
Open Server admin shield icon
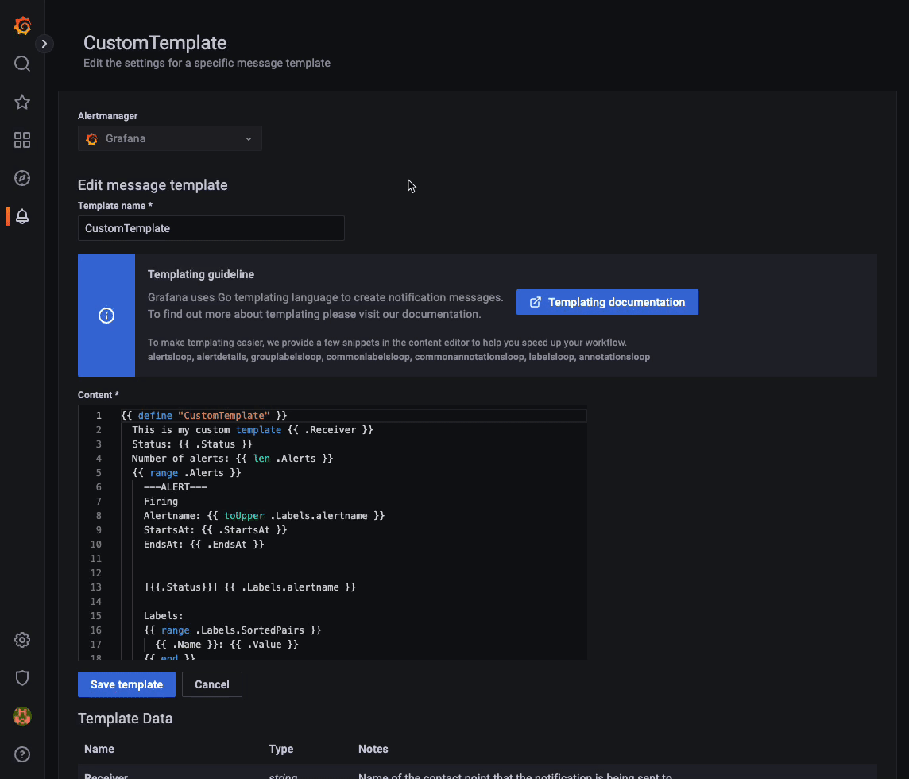click(x=22, y=678)
